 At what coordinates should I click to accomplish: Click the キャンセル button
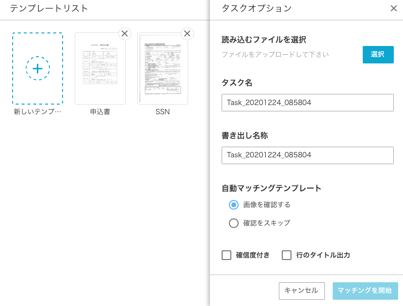coord(302,291)
